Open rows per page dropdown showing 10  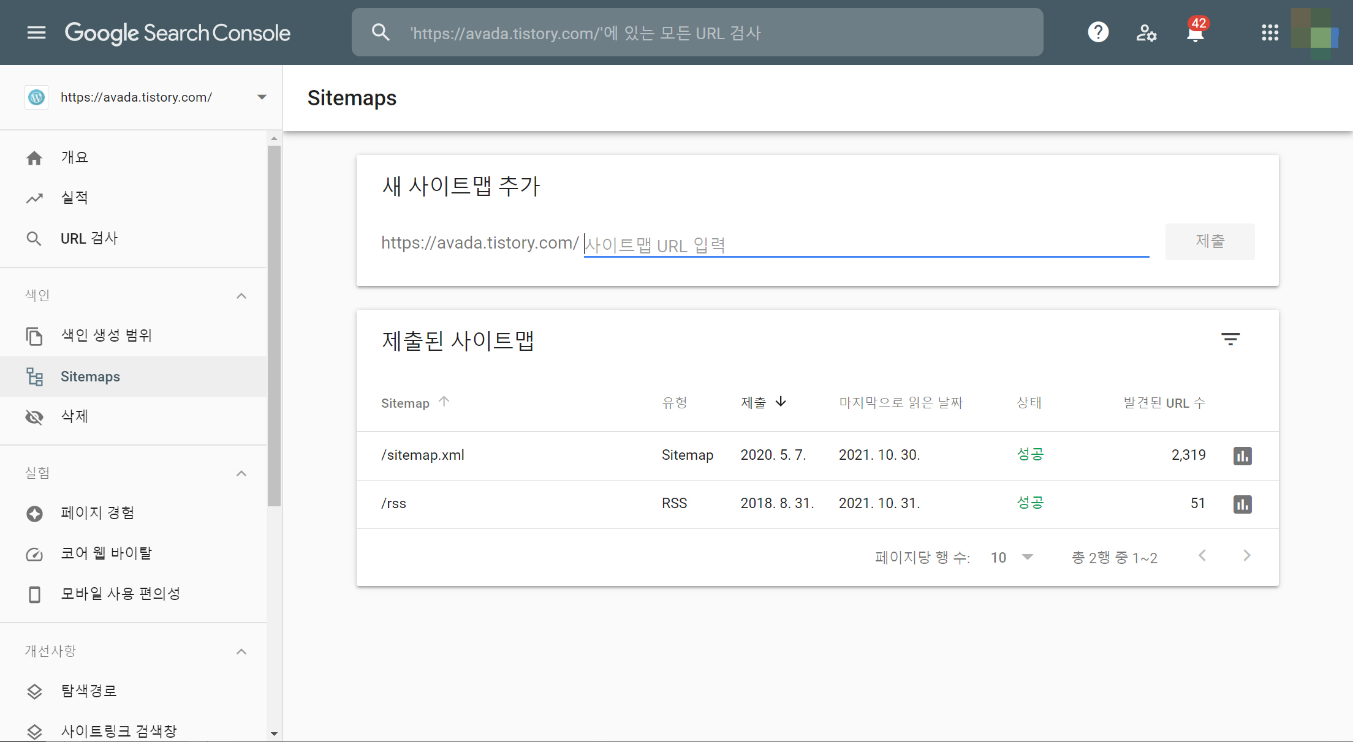coord(1012,557)
